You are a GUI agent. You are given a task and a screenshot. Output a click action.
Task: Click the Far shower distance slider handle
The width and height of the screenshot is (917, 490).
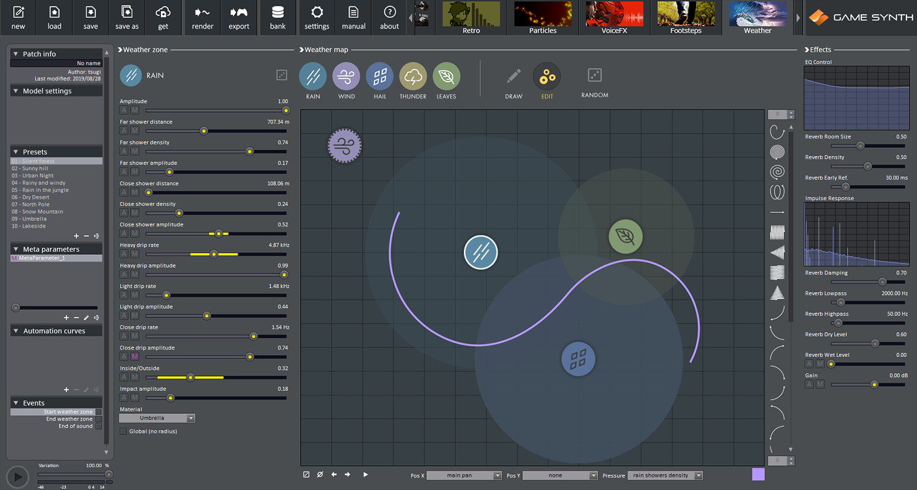(204, 131)
